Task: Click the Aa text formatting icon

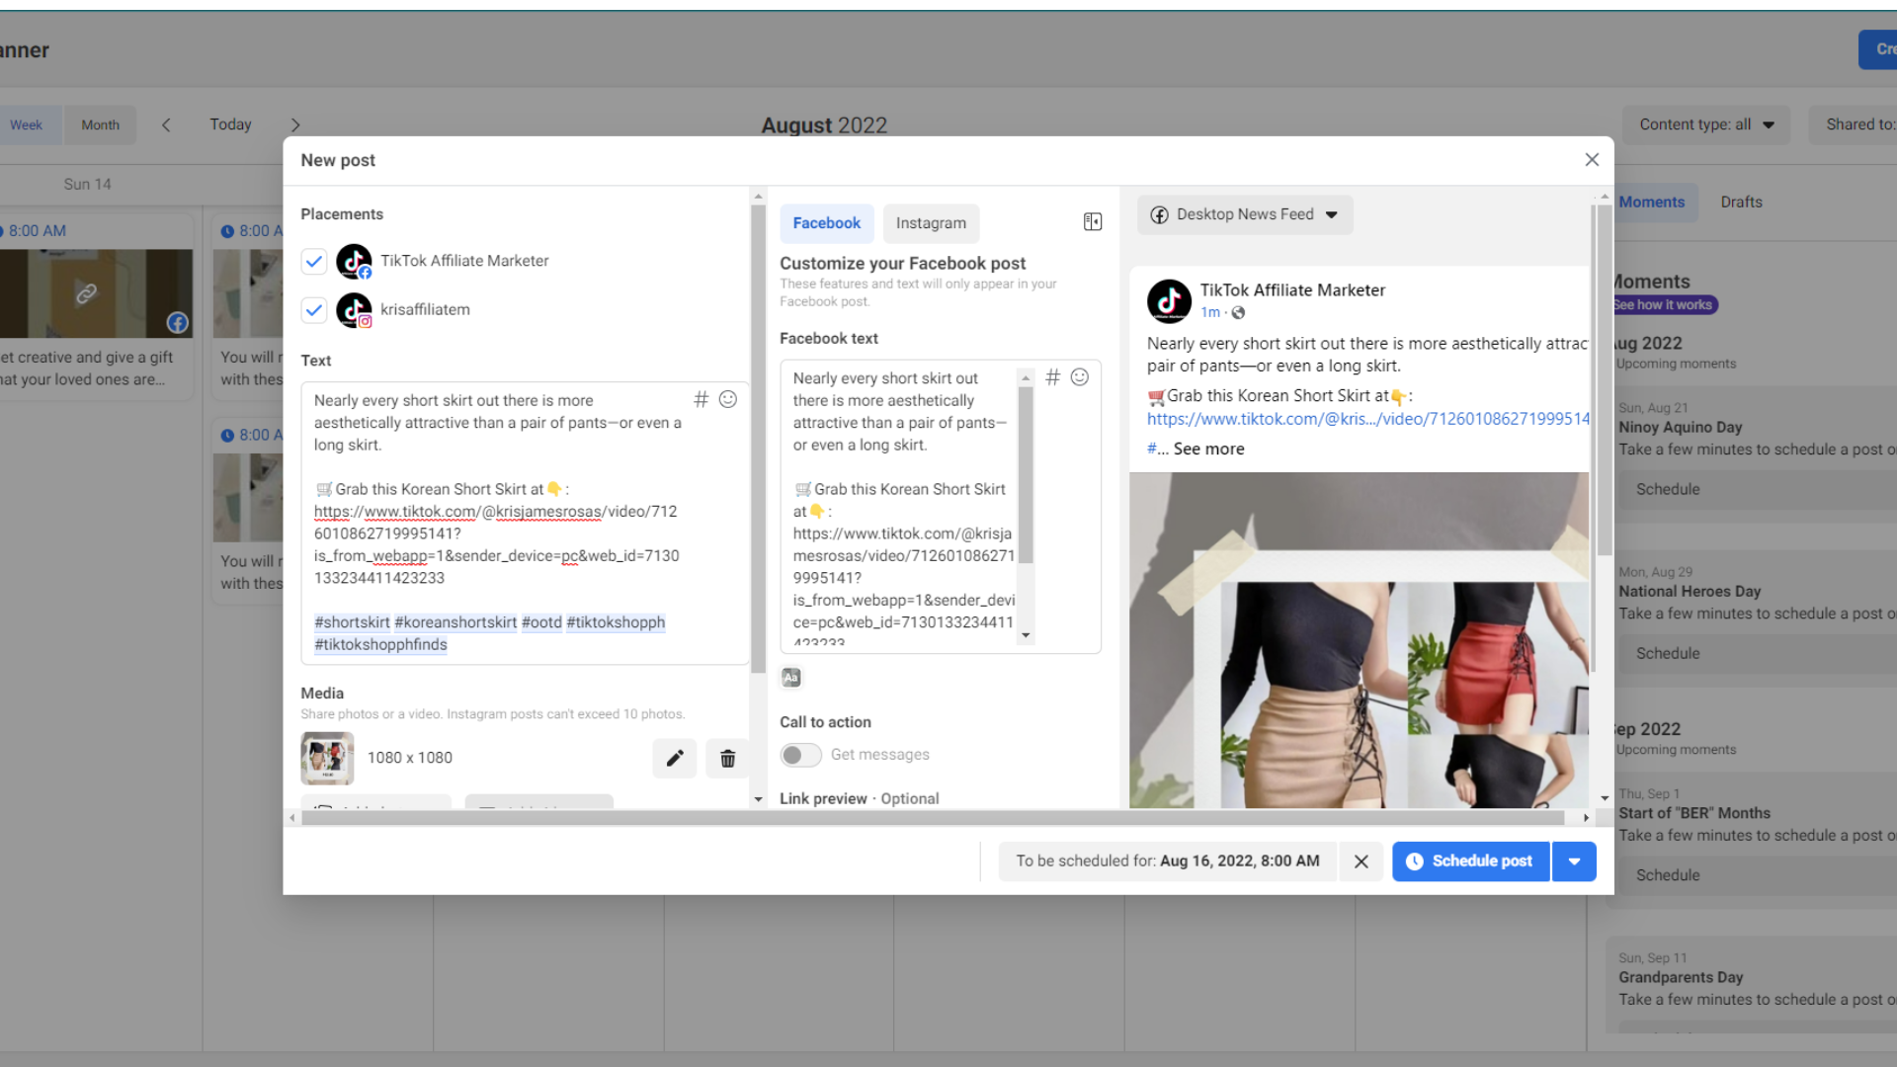Action: [x=791, y=678]
